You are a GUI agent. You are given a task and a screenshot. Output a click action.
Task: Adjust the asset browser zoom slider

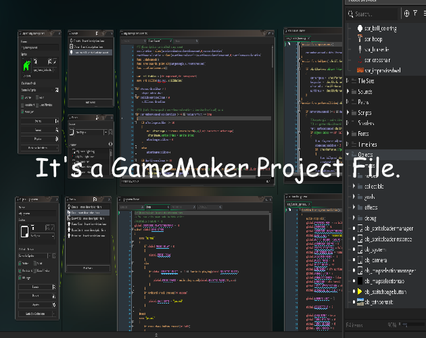(413, 324)
